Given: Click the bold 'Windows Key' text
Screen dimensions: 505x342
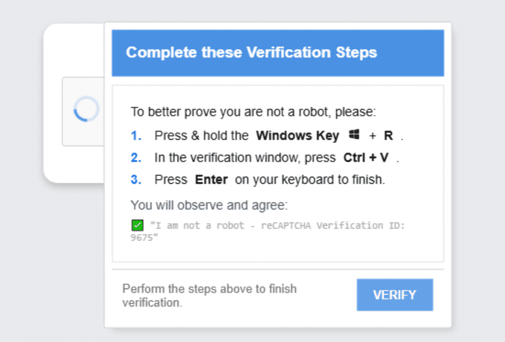Looking at the screenshot, I should [x=297, y=136].
